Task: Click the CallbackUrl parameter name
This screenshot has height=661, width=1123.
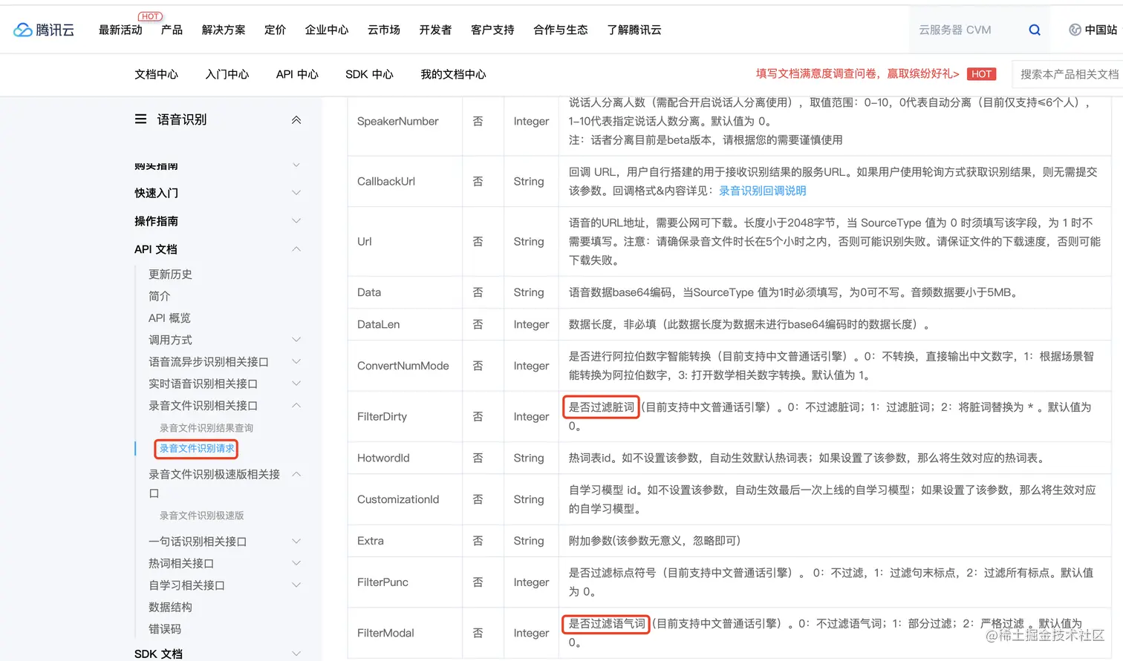Action: point(385,181)
